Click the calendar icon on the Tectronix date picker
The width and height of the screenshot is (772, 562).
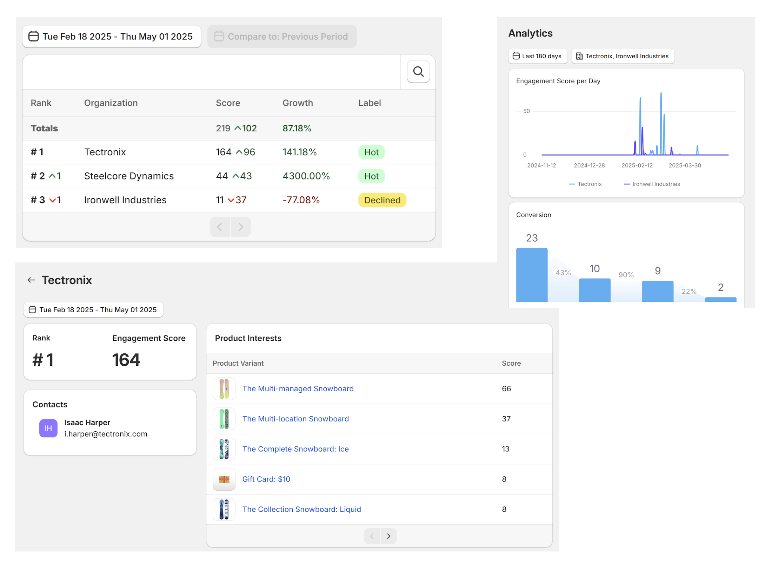(x=32, y=309)
